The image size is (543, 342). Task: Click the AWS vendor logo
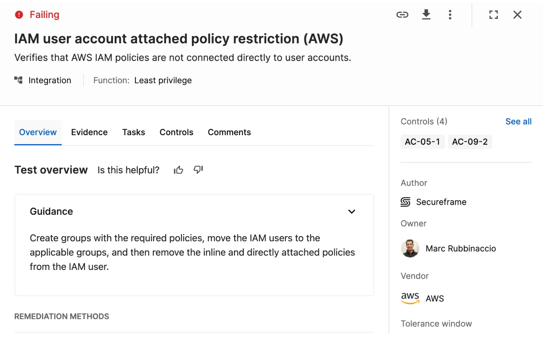click(410, 298)
